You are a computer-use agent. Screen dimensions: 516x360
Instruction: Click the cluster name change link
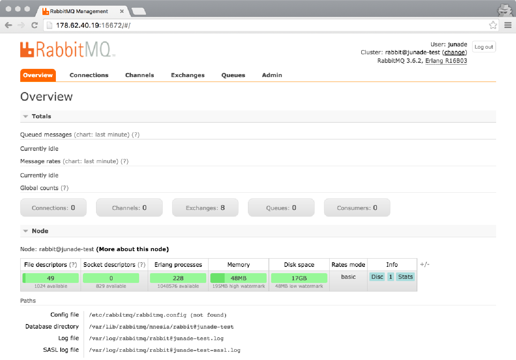(454, 52)
